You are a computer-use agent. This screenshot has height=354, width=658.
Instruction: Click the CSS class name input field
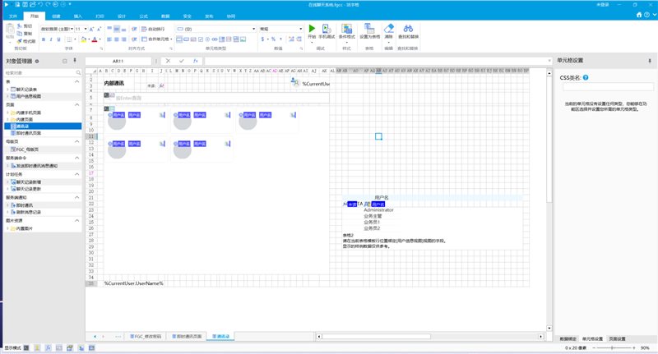tap(607, 87)
